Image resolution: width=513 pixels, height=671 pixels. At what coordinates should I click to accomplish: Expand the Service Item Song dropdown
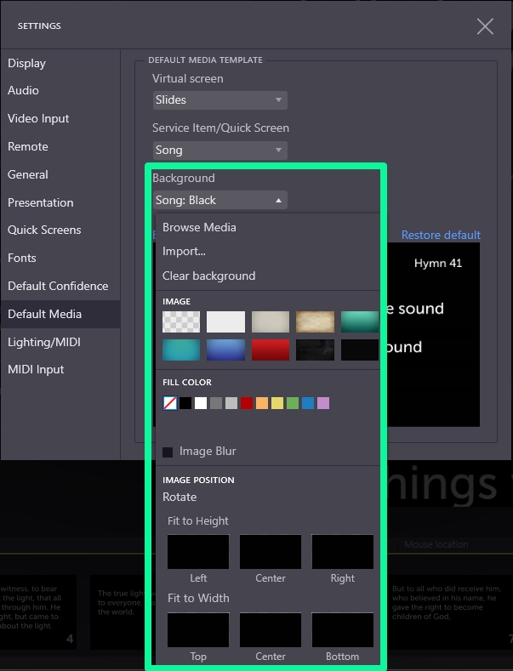(219, 151)
